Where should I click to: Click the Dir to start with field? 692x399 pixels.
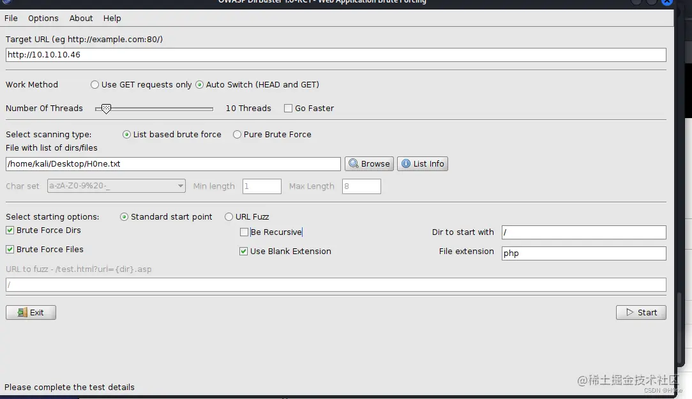(584, 232)
